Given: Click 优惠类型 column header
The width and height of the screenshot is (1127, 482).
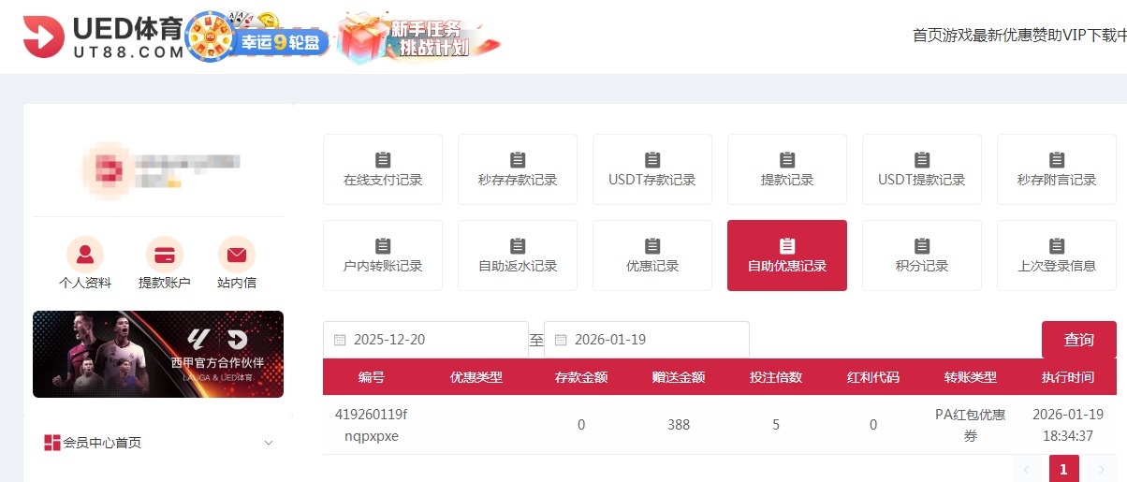Looking at the screenshot, I should pos(476,377).
